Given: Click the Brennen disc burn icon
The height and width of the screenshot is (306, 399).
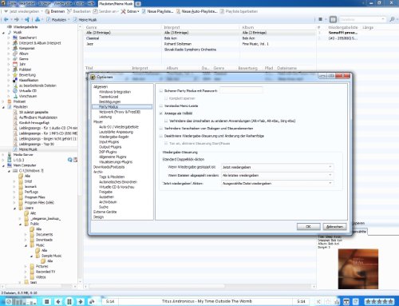Looking at the screenshot, I should pyautogui.click(x=47, y=11).
